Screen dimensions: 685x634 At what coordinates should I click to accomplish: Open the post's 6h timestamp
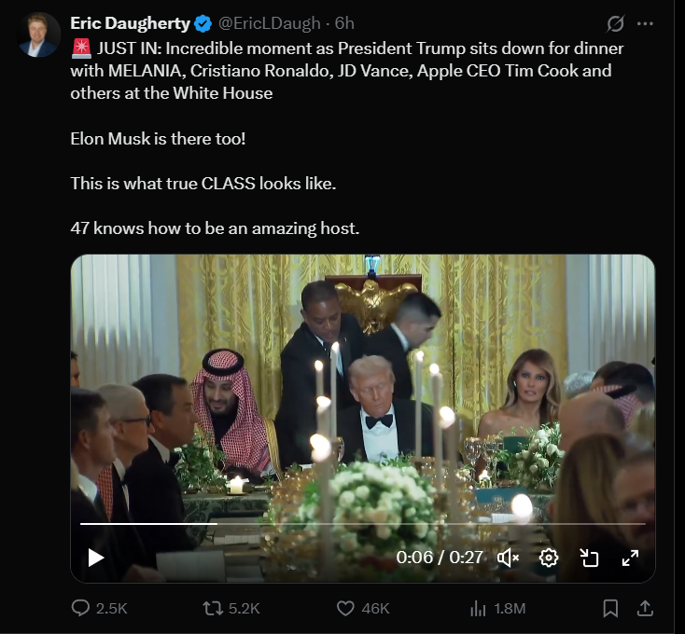point(344,23)
